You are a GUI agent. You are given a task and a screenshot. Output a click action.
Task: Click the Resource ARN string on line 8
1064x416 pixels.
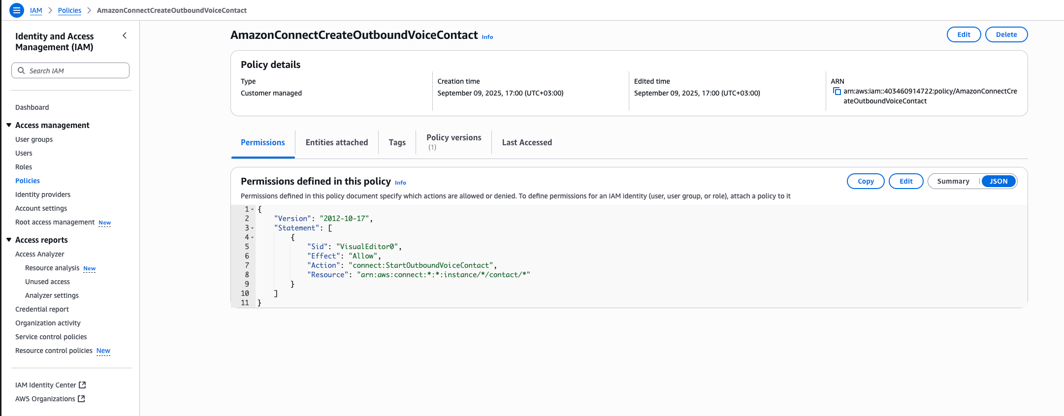pos(443,275)
